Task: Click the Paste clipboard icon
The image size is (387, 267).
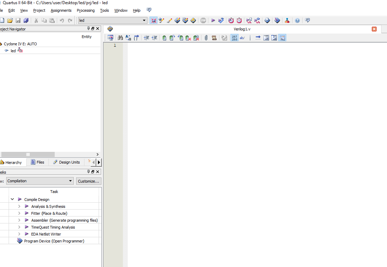Action: [52, 20]
